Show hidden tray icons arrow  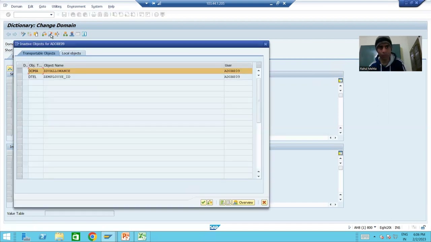click(x=374, y=237)
